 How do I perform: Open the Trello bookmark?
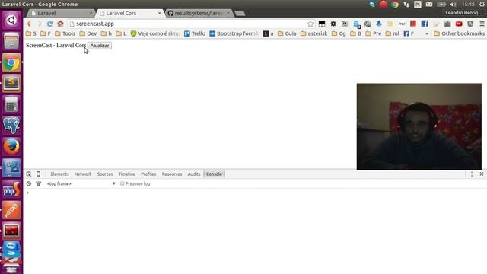195,33
